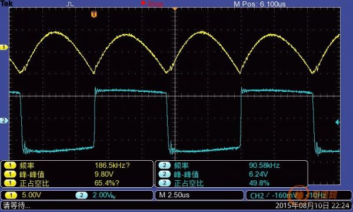Click channel 1 badge beside 5.00V scale
This screenshot has width=353, height=212.
coord(11,195)
